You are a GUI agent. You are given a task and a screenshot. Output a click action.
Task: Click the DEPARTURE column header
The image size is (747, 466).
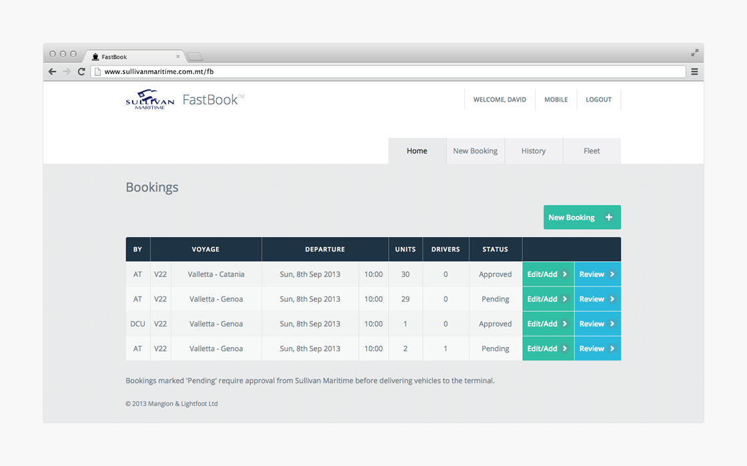[x=325, y=250]
